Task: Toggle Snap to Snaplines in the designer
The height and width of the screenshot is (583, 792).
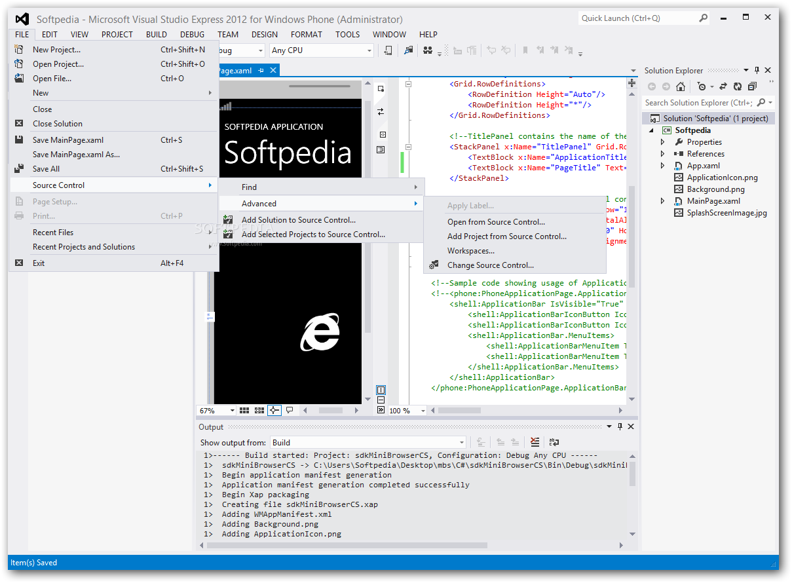Action: click(274, 410)
